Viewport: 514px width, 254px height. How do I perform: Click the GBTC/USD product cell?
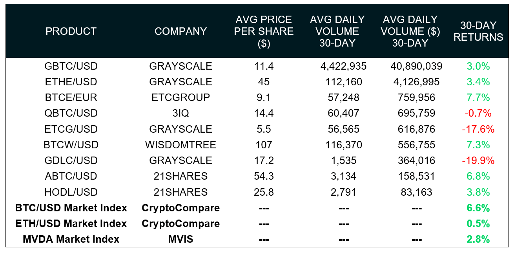pyautogui.click(x=71, y=66)
